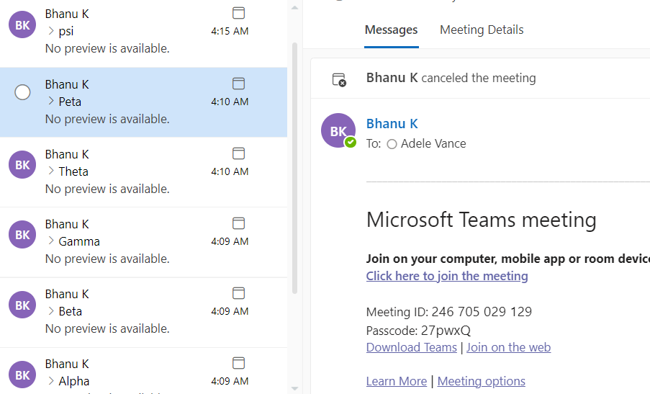This screenshot has width=650, height=394.
Task: Switch to the Meeting Details tab
Action: pos(482,30)
